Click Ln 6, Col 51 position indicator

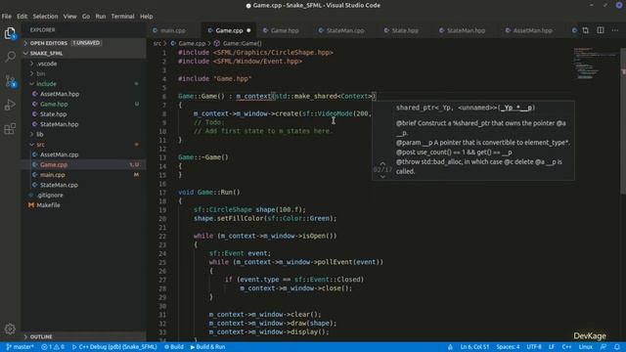tap(474, 347)
